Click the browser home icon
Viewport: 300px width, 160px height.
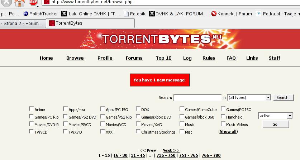[20, 3]
